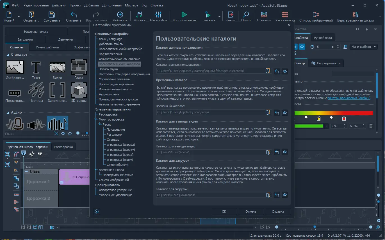Toggle favorites star beside the search box

click(x=70, y=133)
